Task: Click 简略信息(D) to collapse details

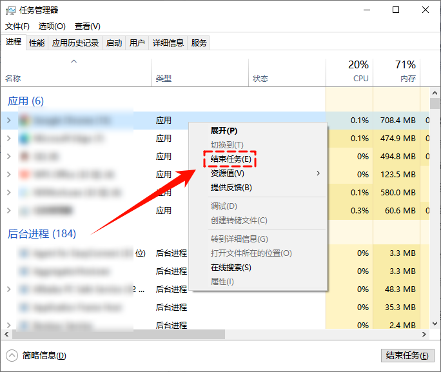Action: pos(44,355)
